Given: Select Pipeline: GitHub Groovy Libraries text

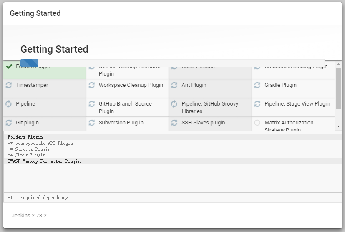Looking at the screenshot, I should point(210,107).
